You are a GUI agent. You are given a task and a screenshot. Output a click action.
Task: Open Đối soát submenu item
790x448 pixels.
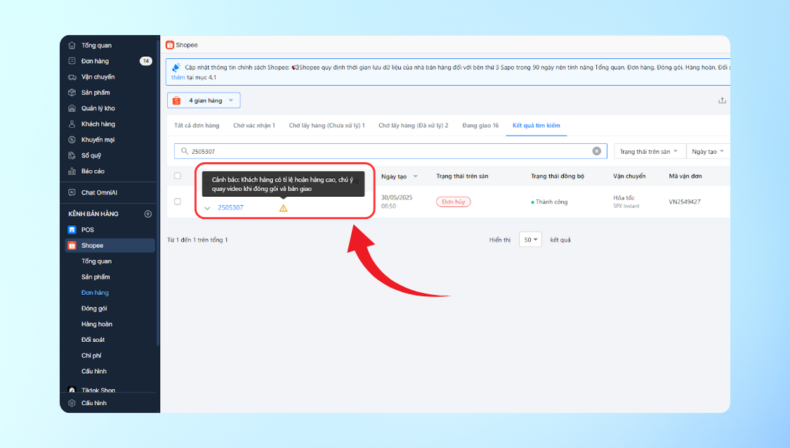tap(93, 340)
